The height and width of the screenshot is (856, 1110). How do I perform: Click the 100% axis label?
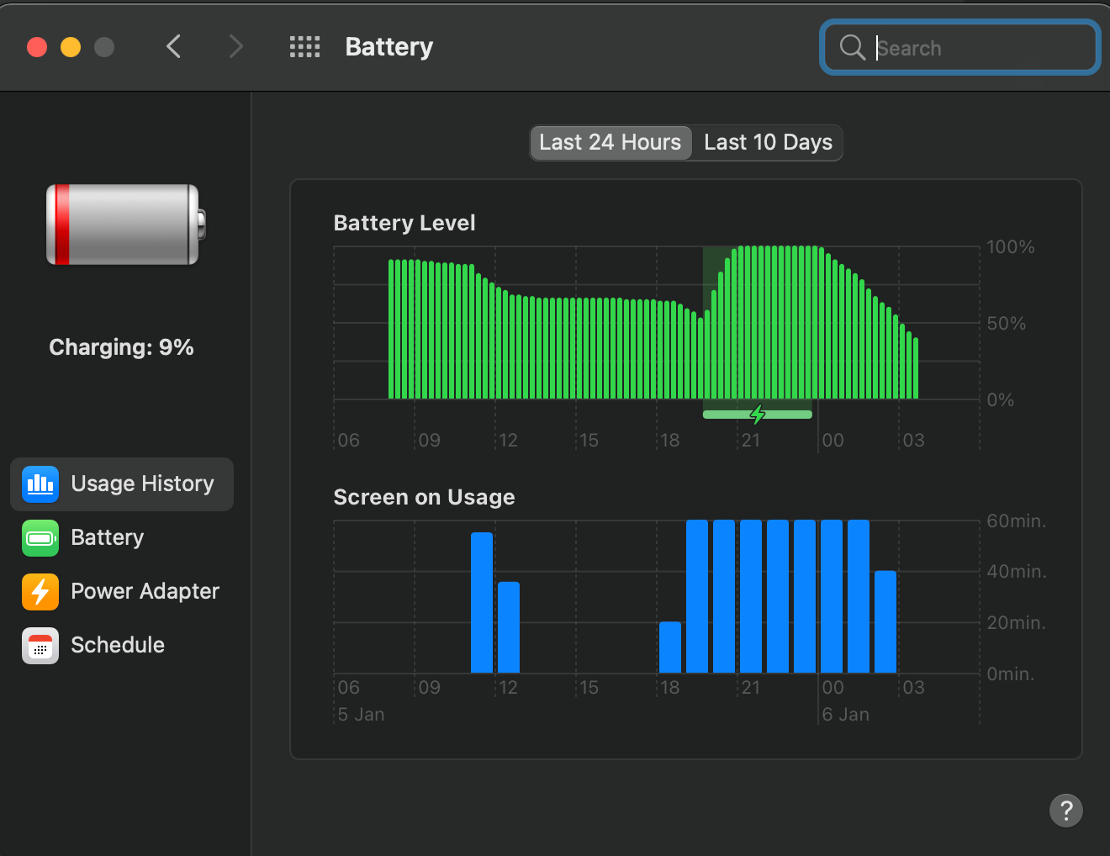tap(1011, 247)
